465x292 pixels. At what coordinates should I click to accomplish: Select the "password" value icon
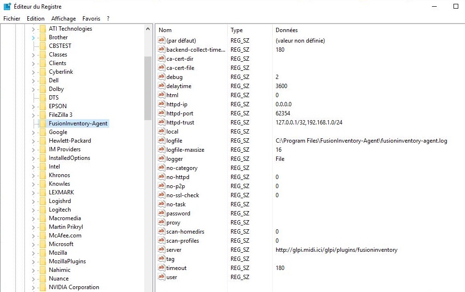(161, 213)
